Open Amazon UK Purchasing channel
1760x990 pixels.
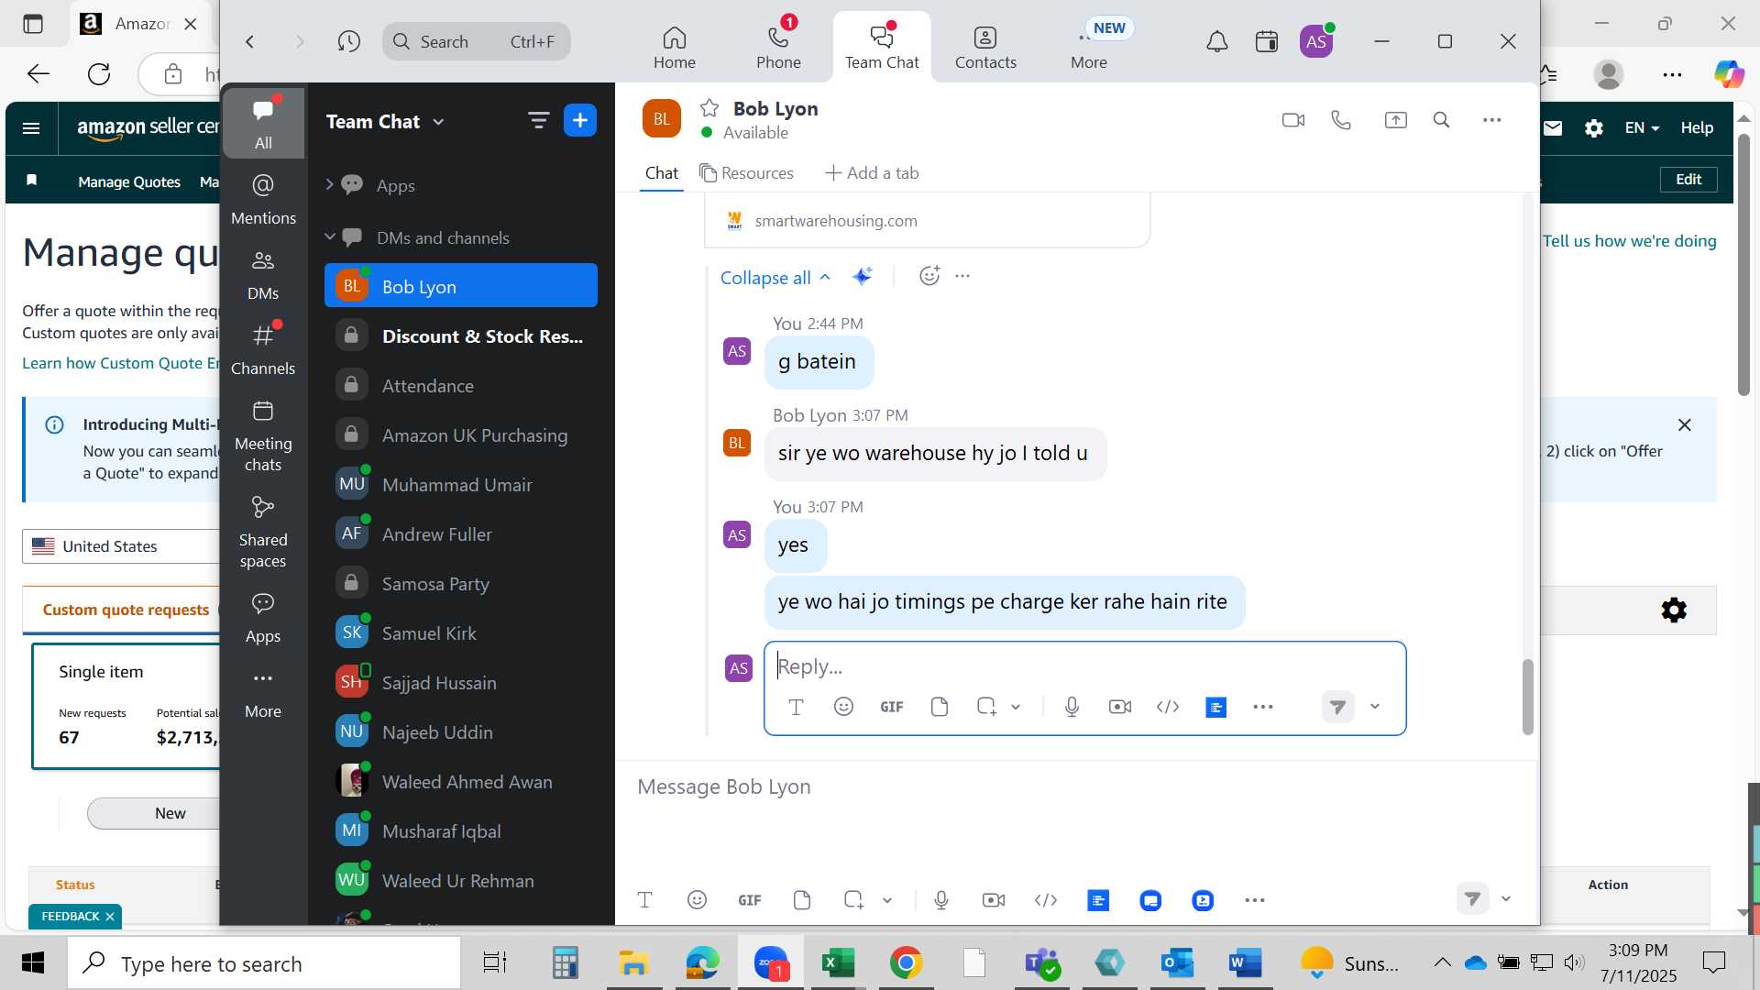tap(461, 434)
